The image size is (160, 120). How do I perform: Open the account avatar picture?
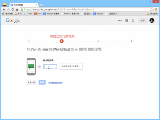(152, 21)
